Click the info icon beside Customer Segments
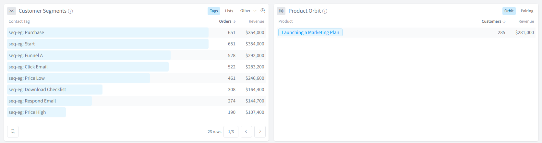Screen dimensions: 542x143 point(70,11)
